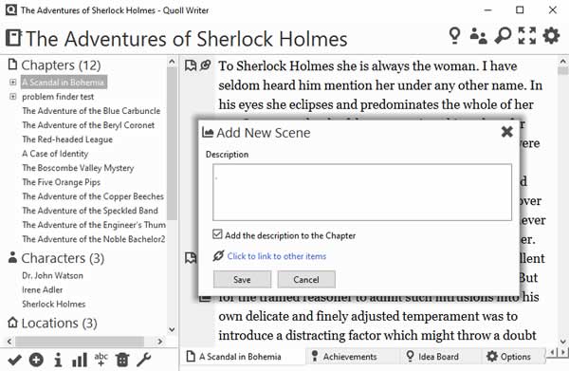
Task: Click the checkmark icon in bottom toolbar
Action: [14, 361]
